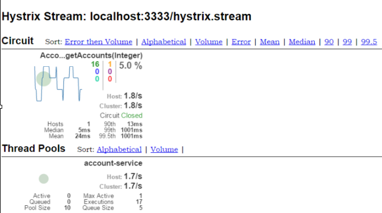Screen dimensions: 382x213
Task: Click the Circuit Closed status
Action: coord(121,115)
